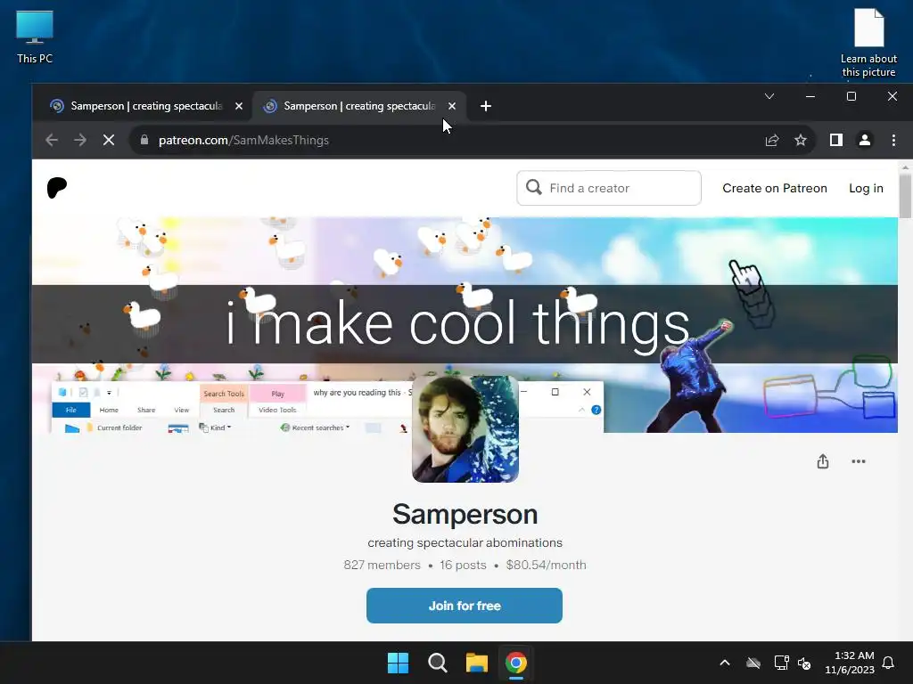Share this page via address bar icon
Screen dimensions: 913x684
[772, 140]
